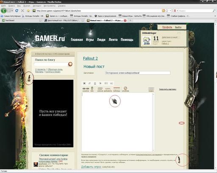Click the insert list (список) icon
The width and height of the screenshot is (217, 173).
point(100,89)
